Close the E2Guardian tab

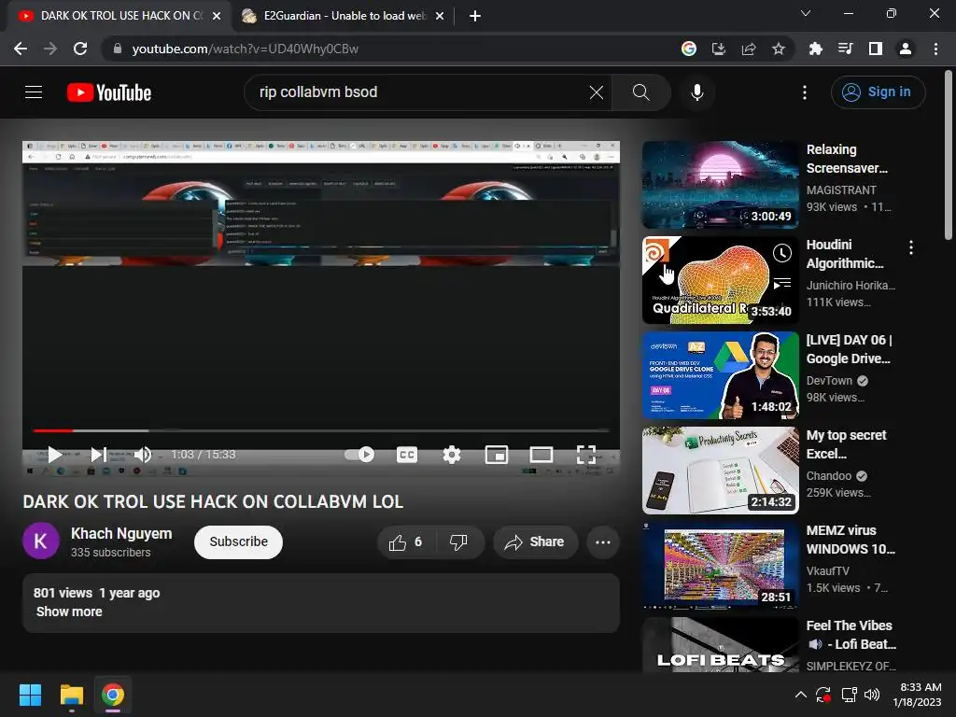[440, 16]
